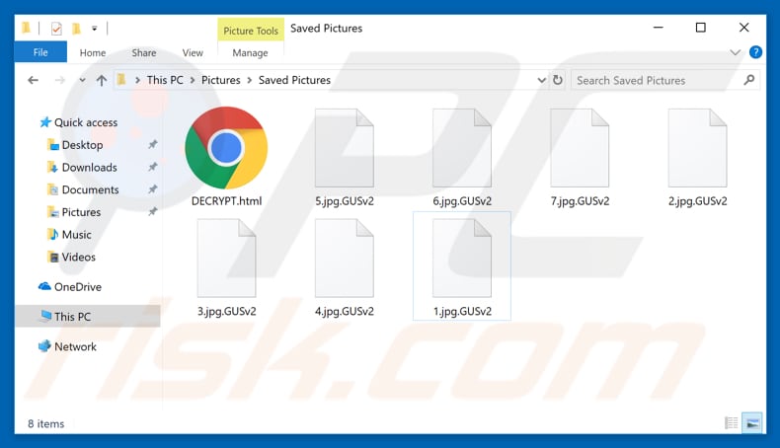Open Explorer help question mark
The width and height of the screenshot is (780, 448).
(x=755, y=52)
